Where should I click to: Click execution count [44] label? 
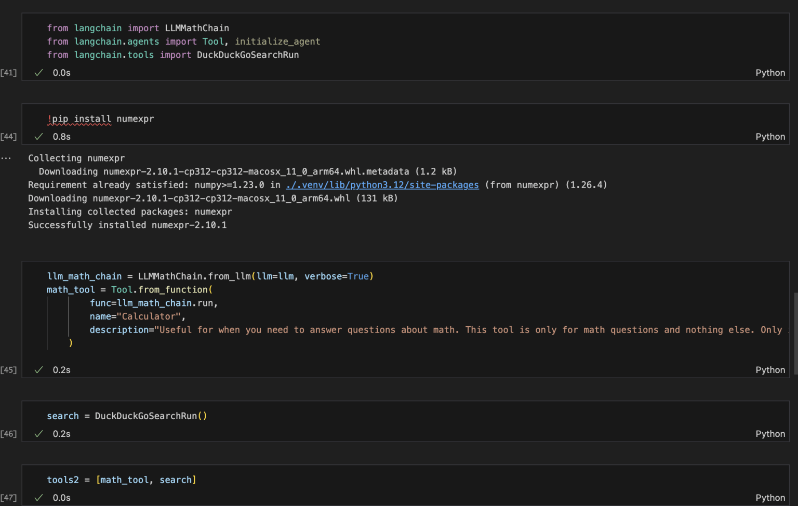coord(9,137)
